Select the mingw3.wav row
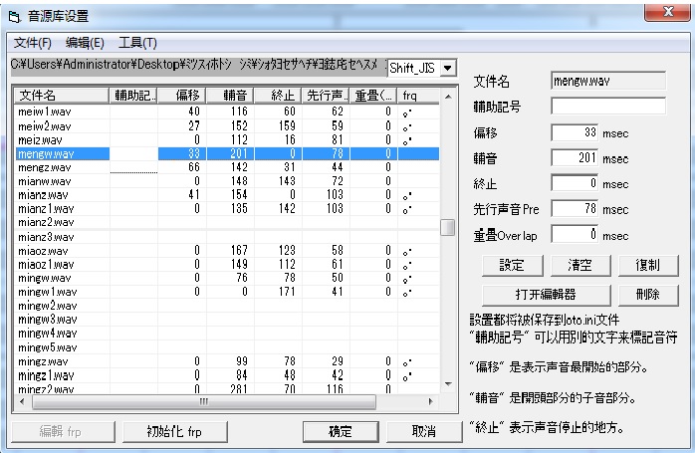Image resolution: width=695 pixels, height=453 pixels. click(x=227, y=320)
